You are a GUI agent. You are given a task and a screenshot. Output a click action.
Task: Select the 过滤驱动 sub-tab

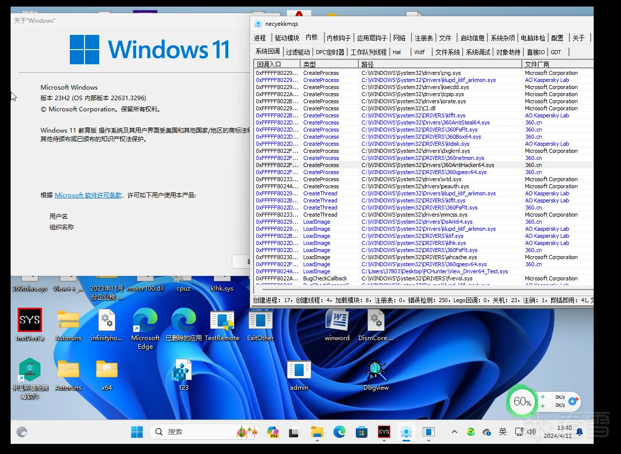tap(298, 52)
